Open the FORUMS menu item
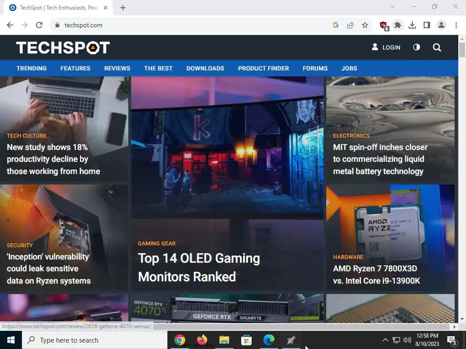The image size is (466, 349). click(x=315, y=68)
